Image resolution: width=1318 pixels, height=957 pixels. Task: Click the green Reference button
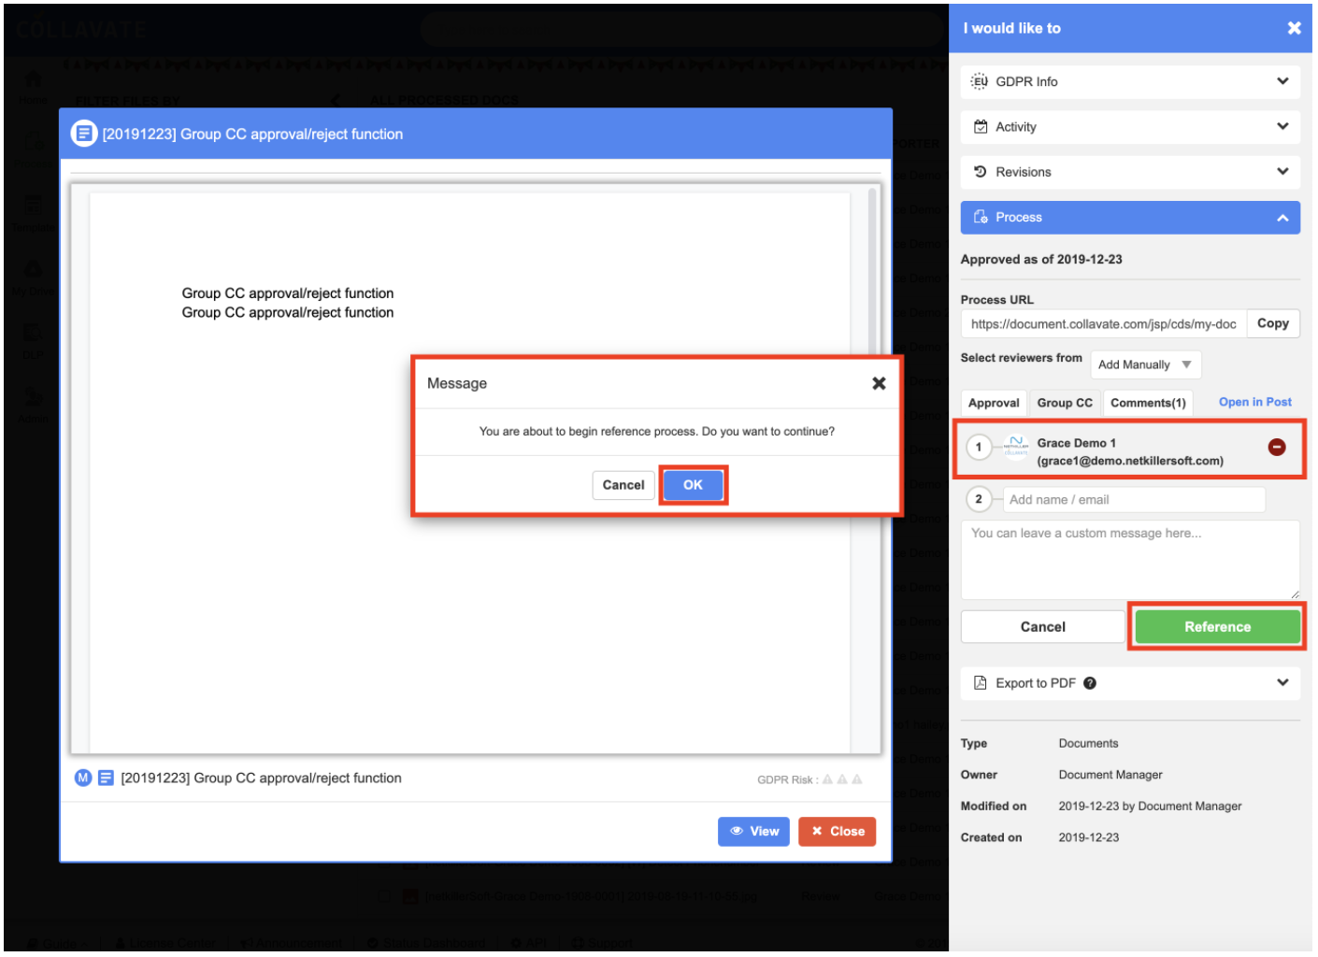click(x=1217, y=627)
